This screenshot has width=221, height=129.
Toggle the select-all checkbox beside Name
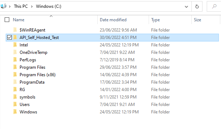pos(7,20)
